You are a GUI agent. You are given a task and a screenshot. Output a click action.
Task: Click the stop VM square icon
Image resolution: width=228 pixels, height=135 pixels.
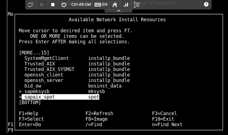(53, 5)
